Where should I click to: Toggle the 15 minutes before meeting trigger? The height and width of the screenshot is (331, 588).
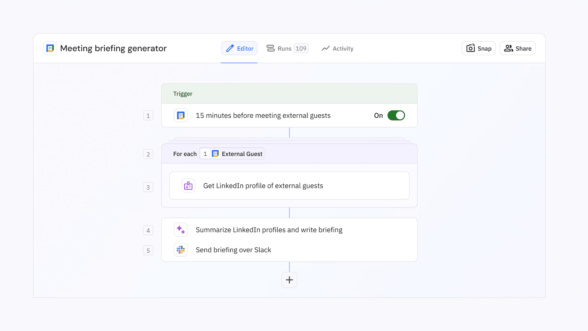coord(396,115)
